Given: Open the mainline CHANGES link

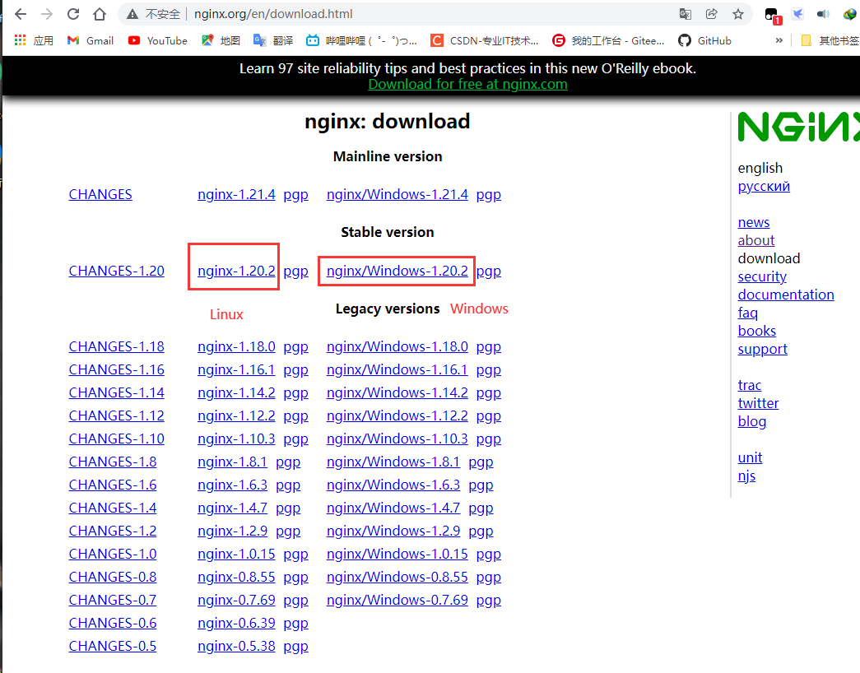Looking at the screenshot, I should [100, 195].
